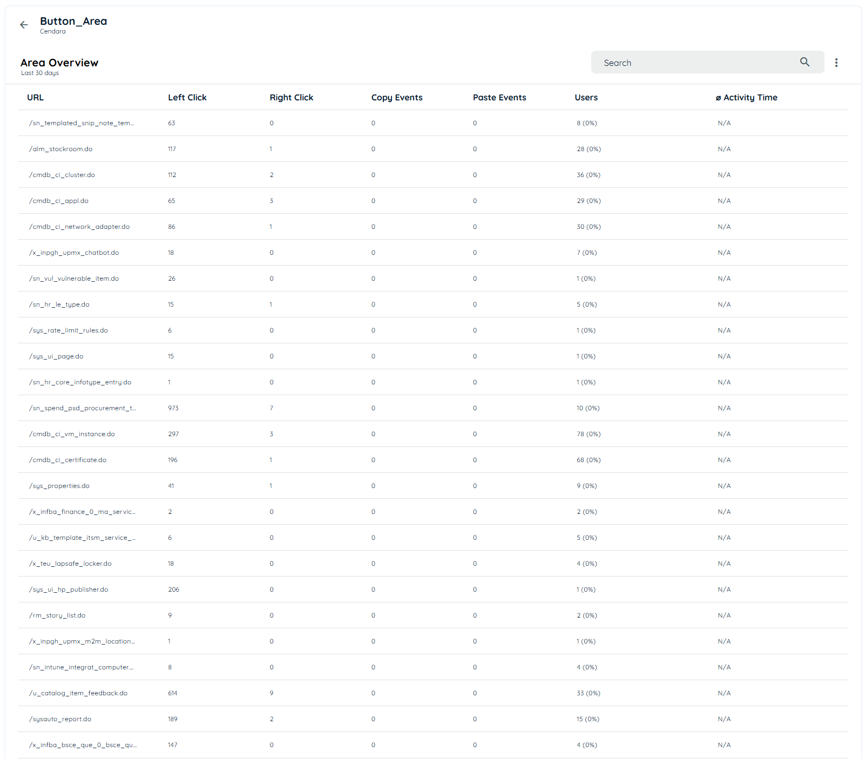
Task: Select /x_inpgh_upmx_chatbot.do URL
Action: (x=74, y=253)
